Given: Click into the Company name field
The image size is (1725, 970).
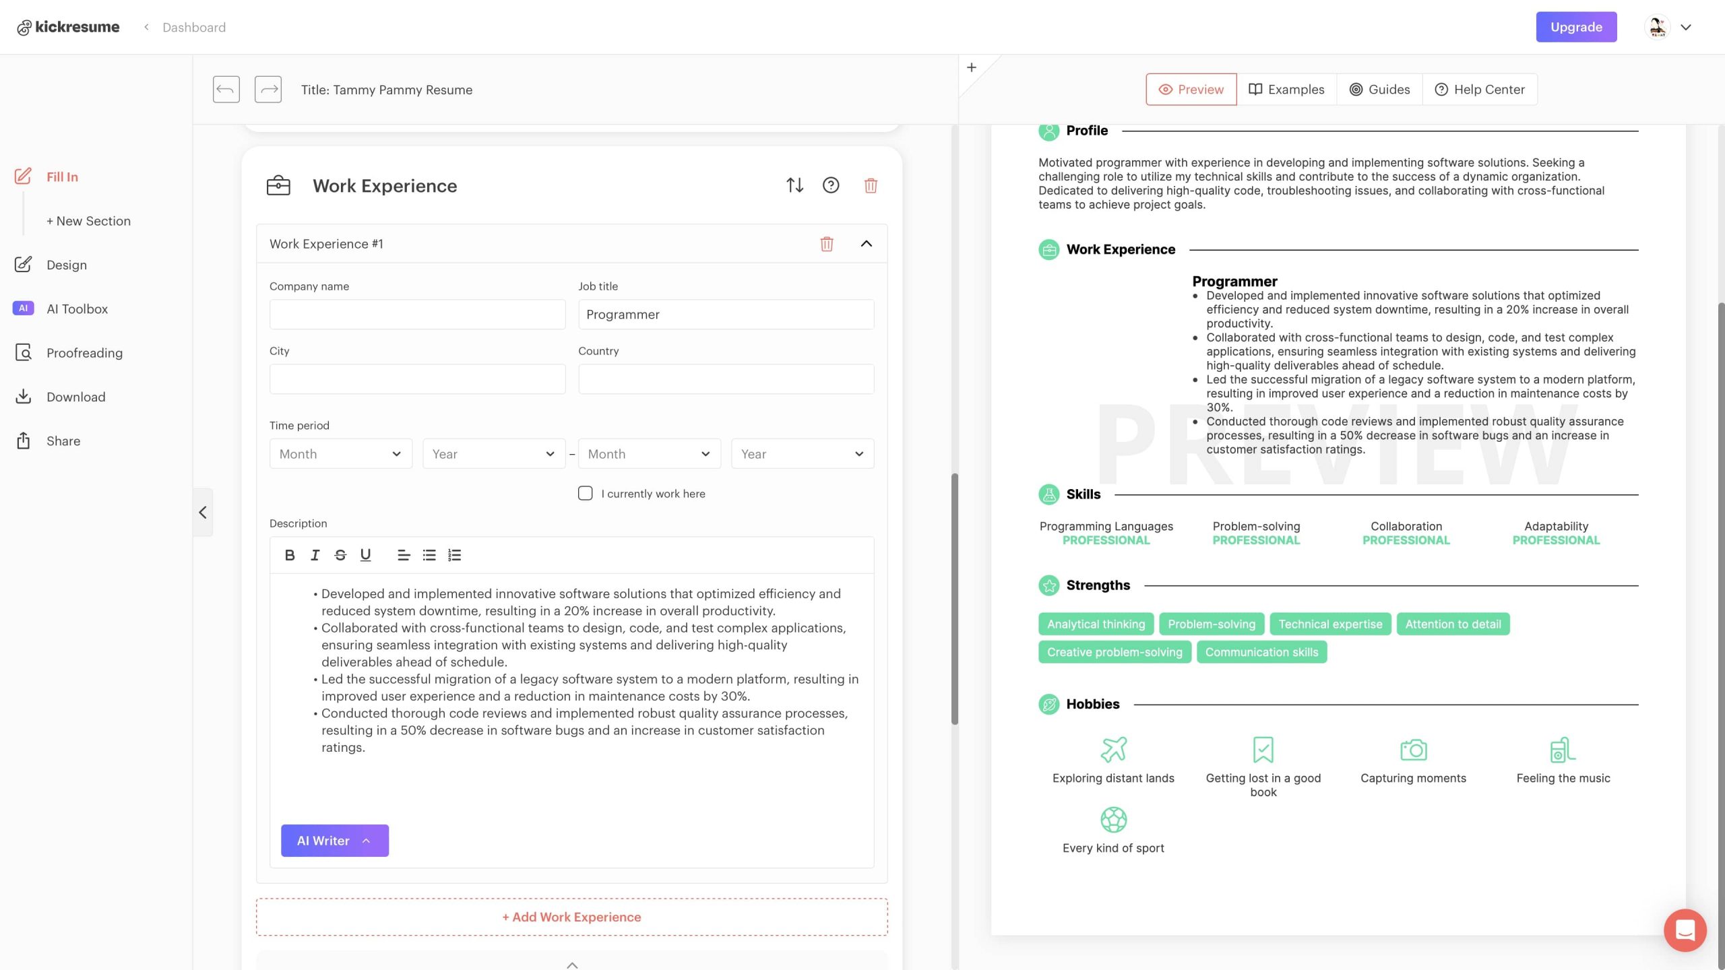Looking at the screenshot, I should pos(417,315).
